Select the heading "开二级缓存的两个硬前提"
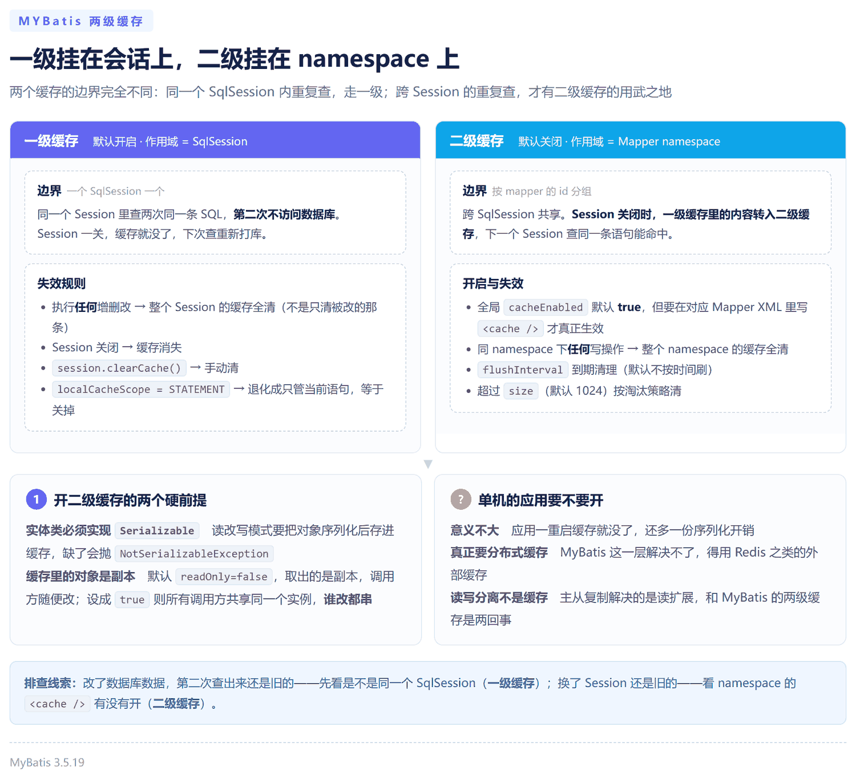Screen dimensions: 856x779 click(x=130, y=500)
